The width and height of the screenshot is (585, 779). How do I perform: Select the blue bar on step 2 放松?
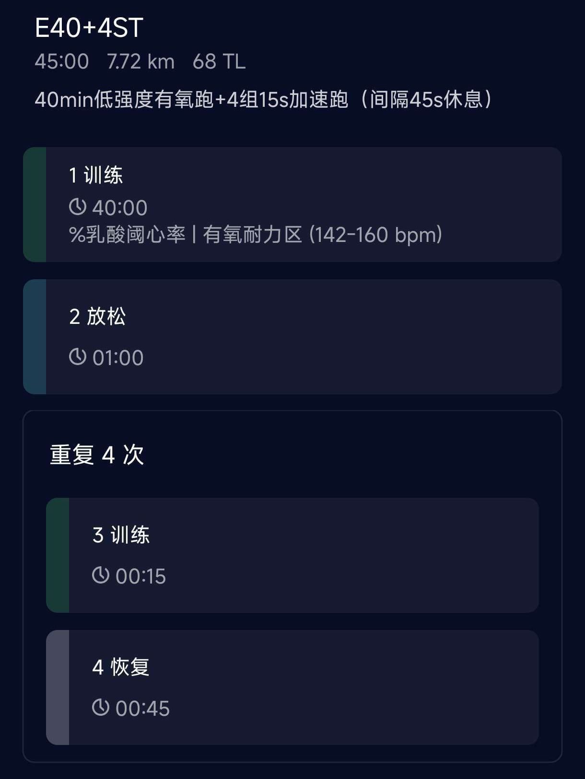tap(35, 337)
